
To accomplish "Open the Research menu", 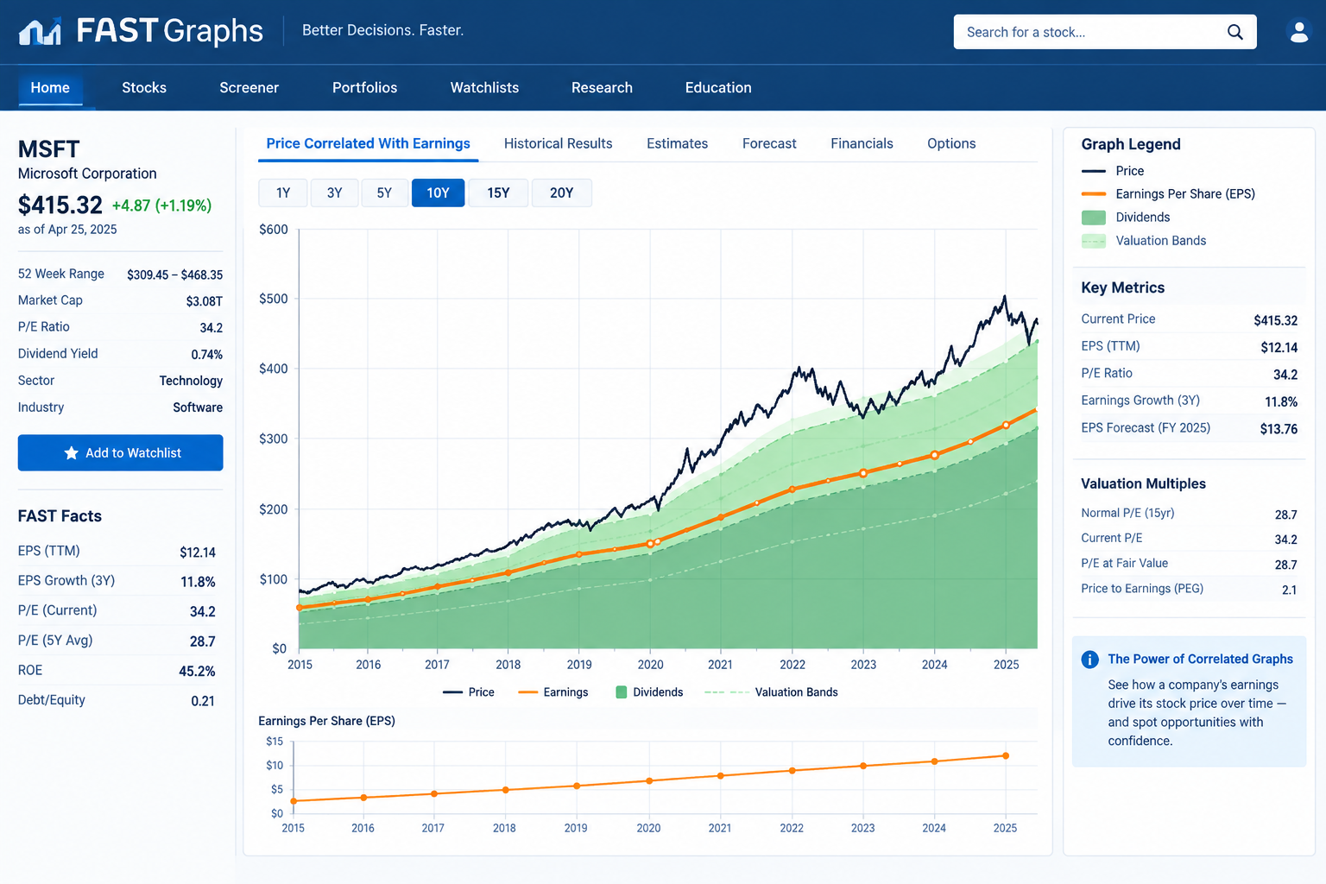I will [602, 88].
